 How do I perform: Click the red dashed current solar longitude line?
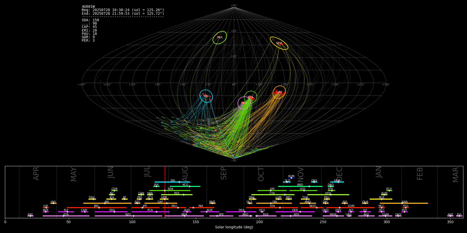(x=165, y=192)
